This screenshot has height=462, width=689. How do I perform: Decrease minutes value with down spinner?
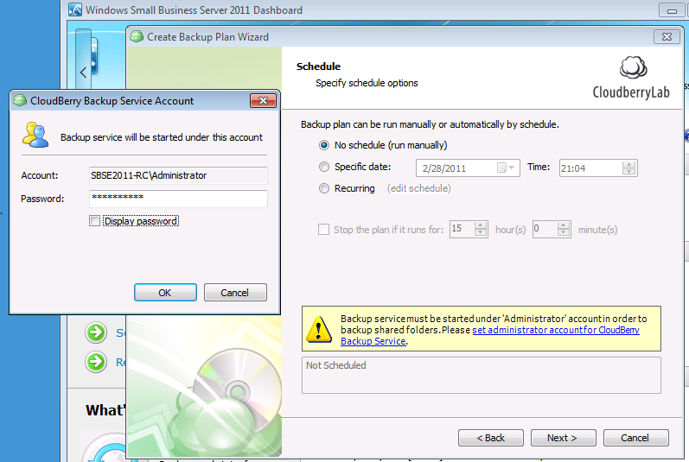point(564,233)
